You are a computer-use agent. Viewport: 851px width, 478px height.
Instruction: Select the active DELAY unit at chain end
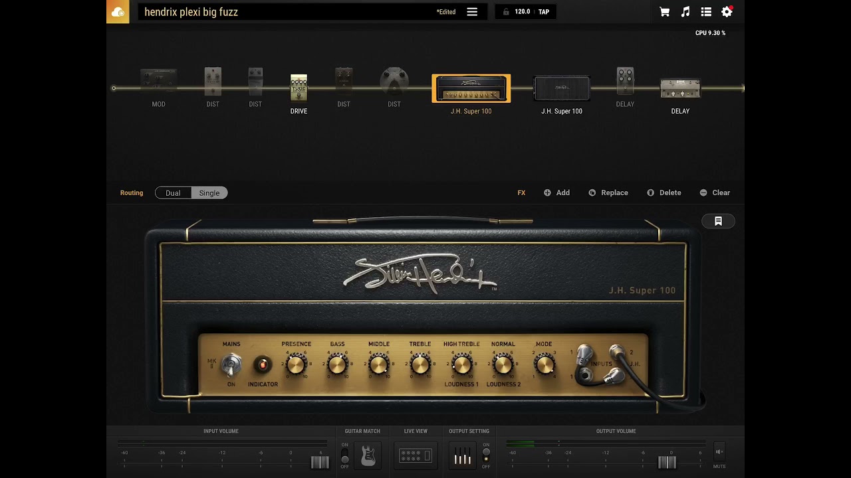680,89
